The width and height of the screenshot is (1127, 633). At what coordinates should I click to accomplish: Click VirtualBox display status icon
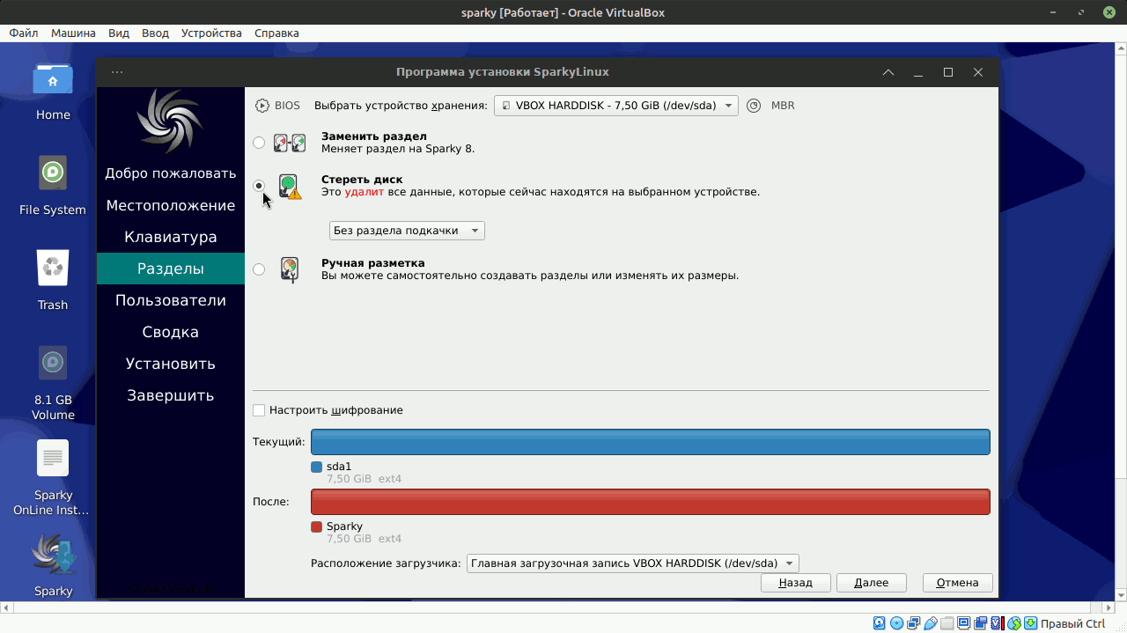coord(963,623)
